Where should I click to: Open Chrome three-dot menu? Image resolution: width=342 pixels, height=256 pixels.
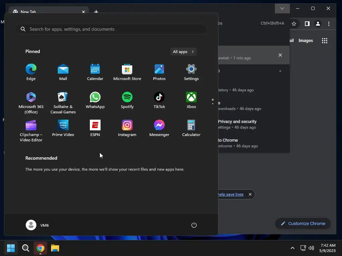(329, 24)
